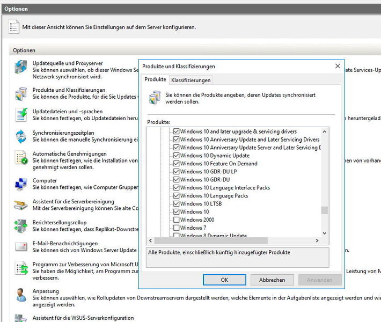Uncheck Windows 10 Feature On Demand
The width and height of the screenshot is (381, 322).
177,164
